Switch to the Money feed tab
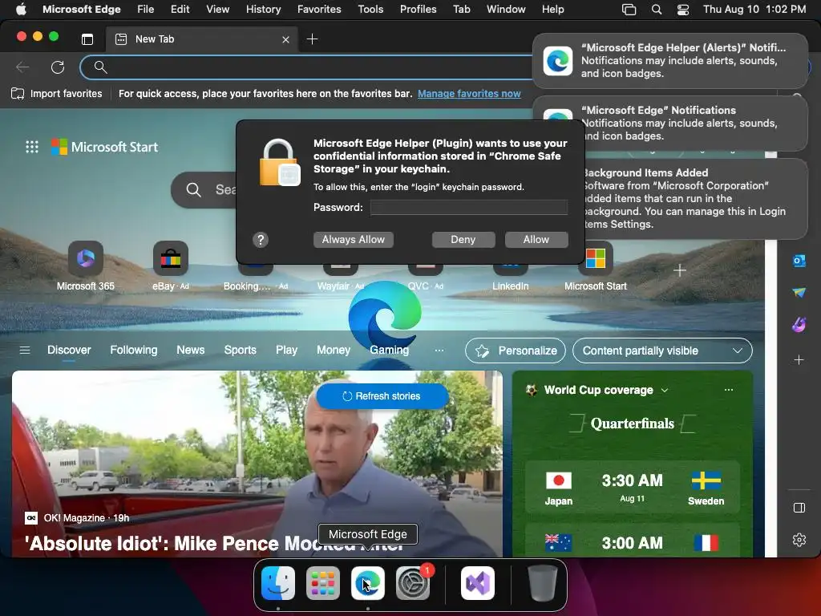The width and height of the screenshot is (821, 616). (334, 350)
